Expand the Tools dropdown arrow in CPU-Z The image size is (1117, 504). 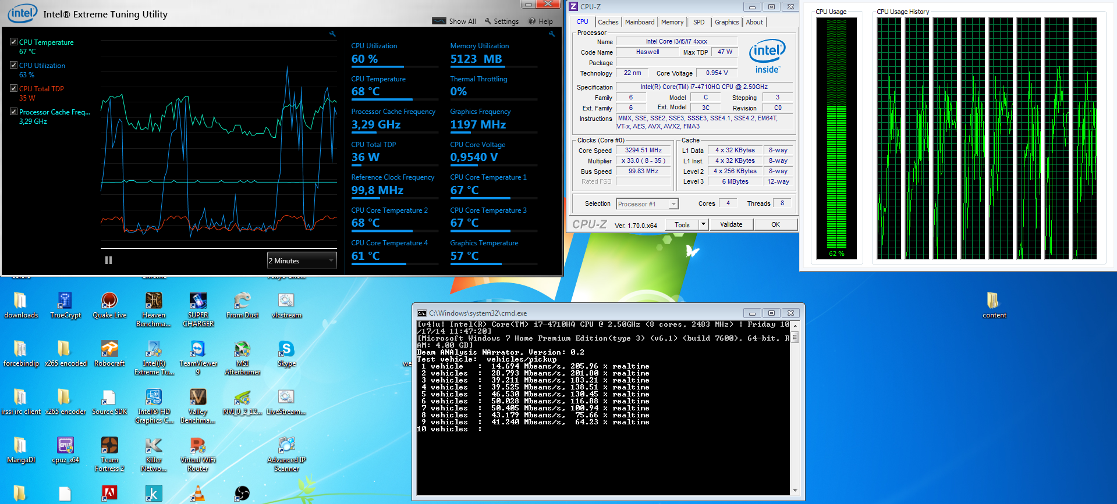[703, 224]
